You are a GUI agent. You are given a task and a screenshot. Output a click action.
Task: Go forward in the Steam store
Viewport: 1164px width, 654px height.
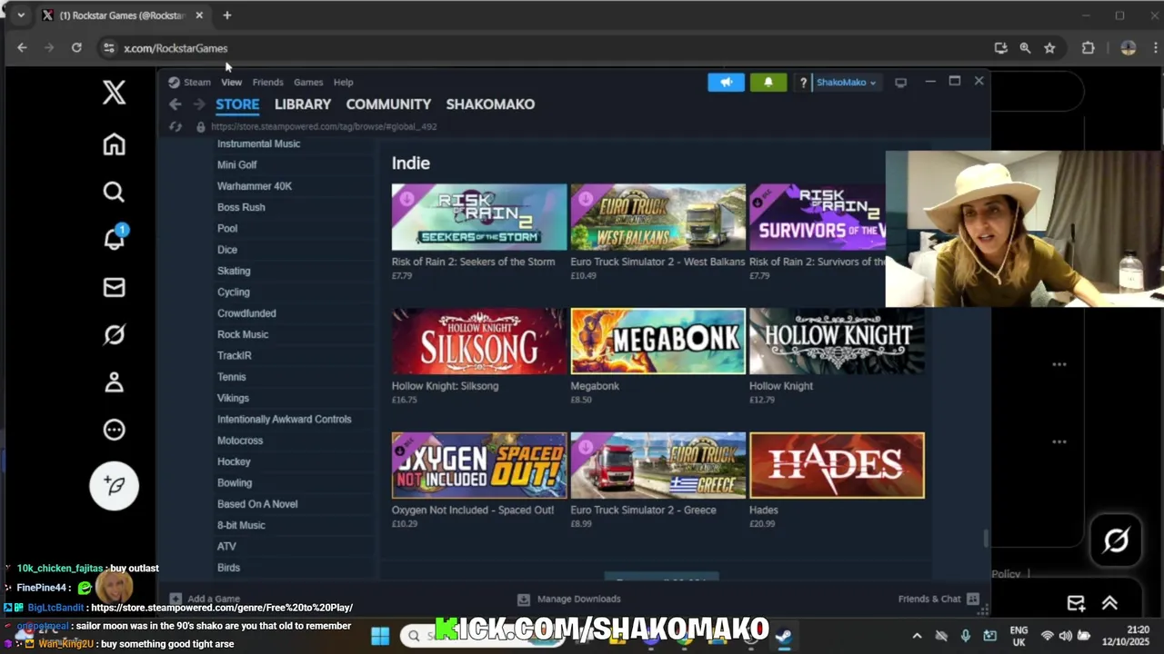(199, 104)
